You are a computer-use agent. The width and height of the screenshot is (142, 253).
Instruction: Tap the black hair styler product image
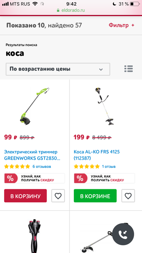click(35, 236)
